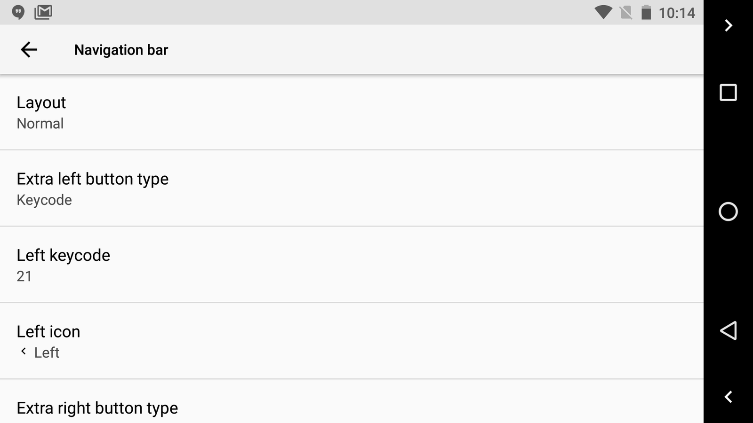Image resolution: width=753 pixels, height=423 pixels.
Task: Click the small chevron preview beside Left
Action: (x=24, y=351)
